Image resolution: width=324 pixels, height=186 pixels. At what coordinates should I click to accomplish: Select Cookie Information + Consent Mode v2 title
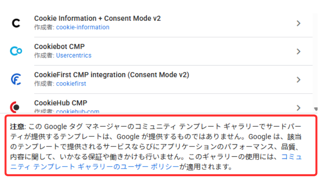(x=97, y=19)
